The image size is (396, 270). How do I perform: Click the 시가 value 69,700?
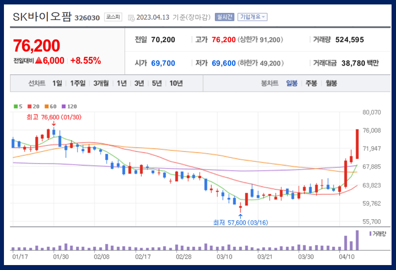click(163, 63)
